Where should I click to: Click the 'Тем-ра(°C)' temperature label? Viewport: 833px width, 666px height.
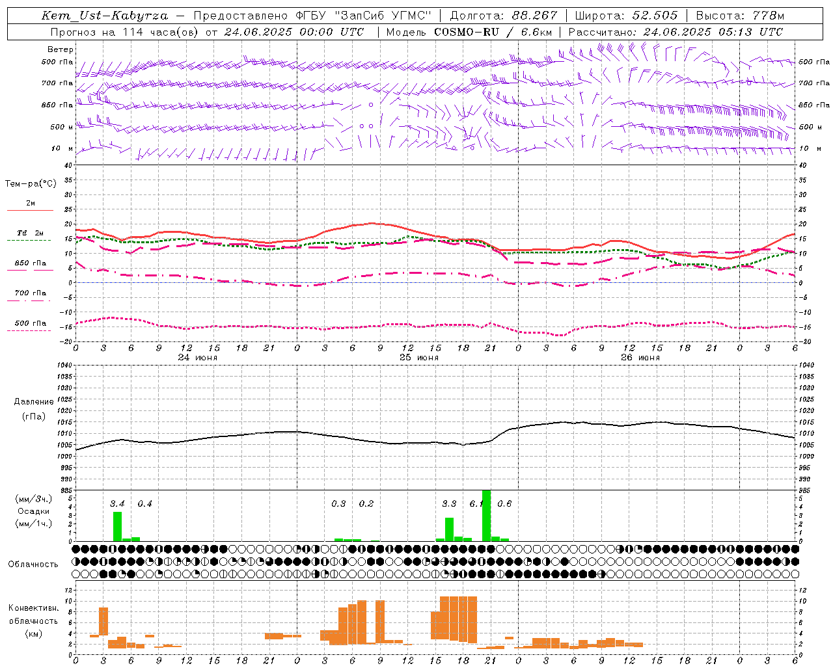[31, 184]
